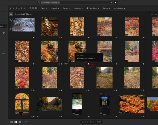Open the Camera filter dropdown
Image resolution: width=158 pixels, height=125 pixels.
coord(67,8)
